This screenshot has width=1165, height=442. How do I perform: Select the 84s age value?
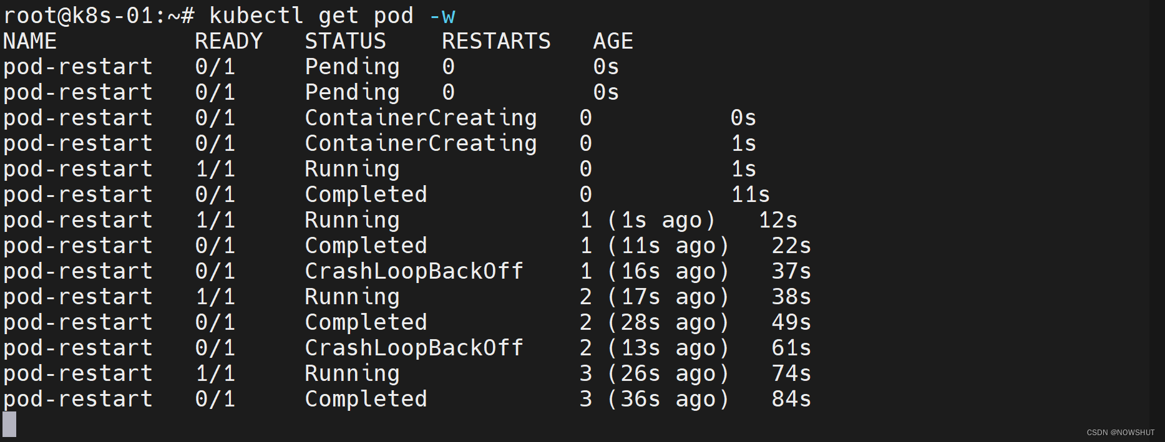[x=791, y=399]
